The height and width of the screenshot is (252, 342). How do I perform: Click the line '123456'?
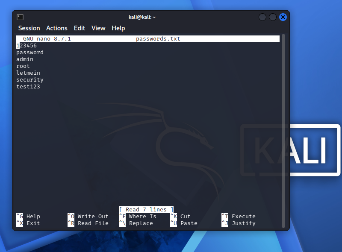pyautogui.click(x=27, y=46)
